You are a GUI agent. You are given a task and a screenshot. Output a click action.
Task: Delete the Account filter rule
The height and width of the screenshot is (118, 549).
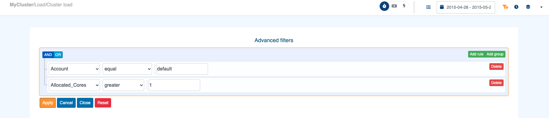(x=496, y=67)
